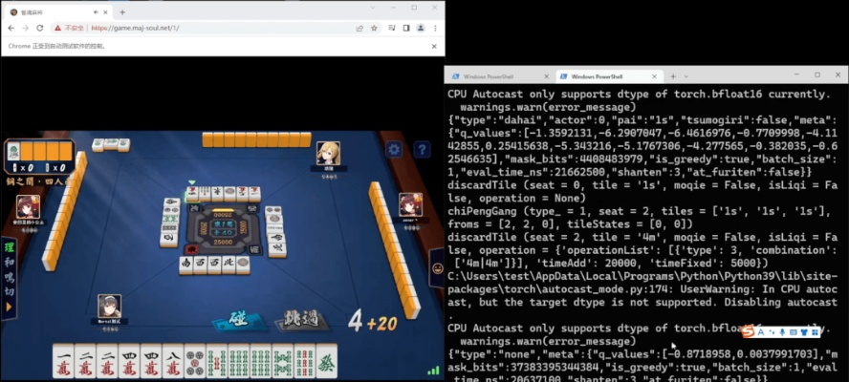Image resolution: width=849 pixels, height=382 pixels.
Task: Click the bottom player's avatar
Action: point(109,307)
